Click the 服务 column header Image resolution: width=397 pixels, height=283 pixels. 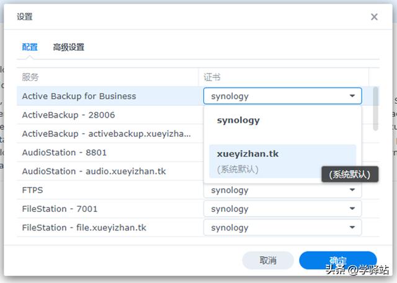tap(108, 77)
